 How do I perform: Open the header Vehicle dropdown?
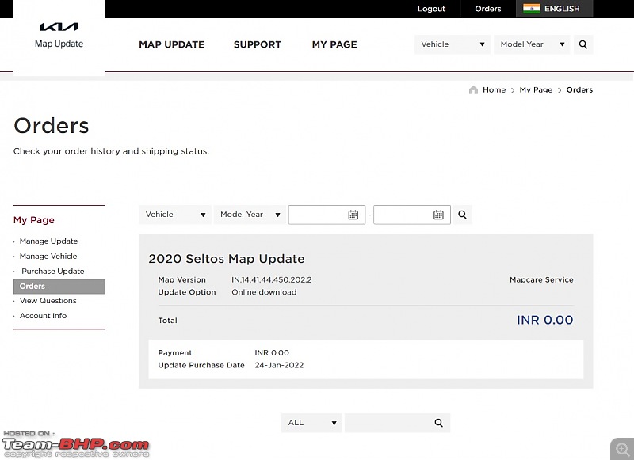pyautogui.click(x=453, y=44)
